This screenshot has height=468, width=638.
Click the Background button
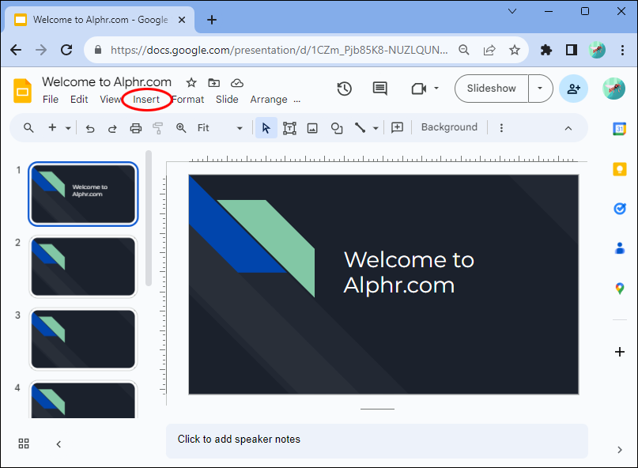[449, 127]
